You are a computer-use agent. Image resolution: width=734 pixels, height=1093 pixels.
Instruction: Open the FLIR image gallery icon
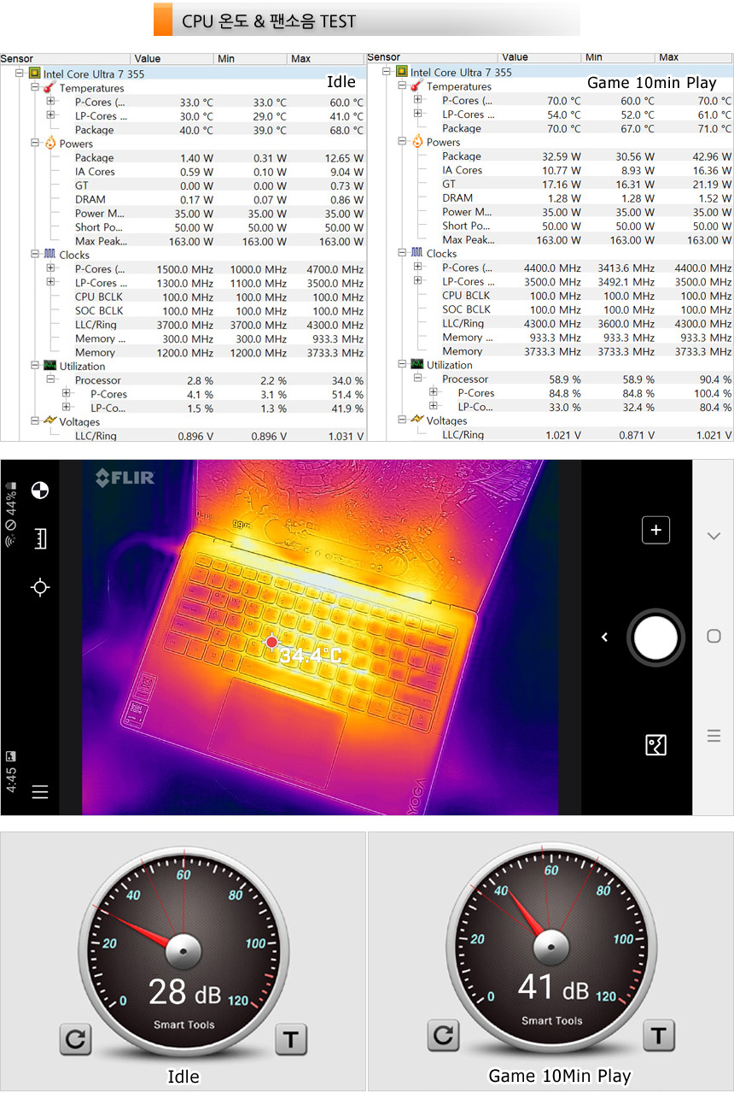click(655, 745)
